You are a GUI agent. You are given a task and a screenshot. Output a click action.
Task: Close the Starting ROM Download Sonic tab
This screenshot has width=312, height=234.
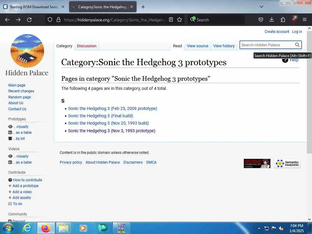click(63, 7)
